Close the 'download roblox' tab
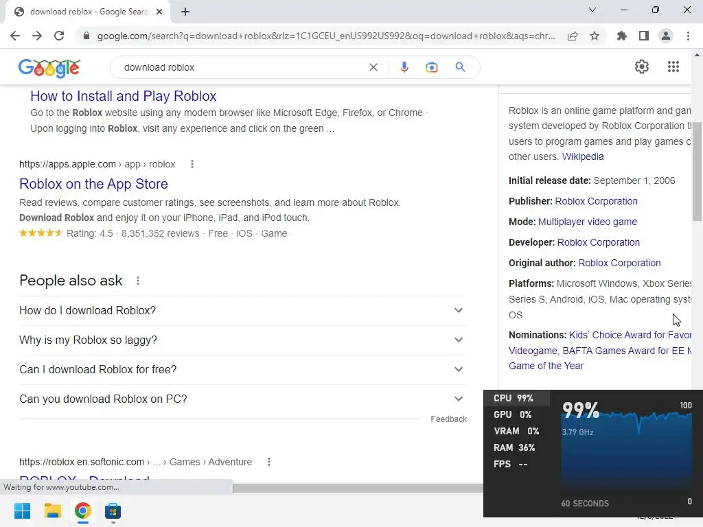Screen dimensions: 703x527 [x=159, y=12]
